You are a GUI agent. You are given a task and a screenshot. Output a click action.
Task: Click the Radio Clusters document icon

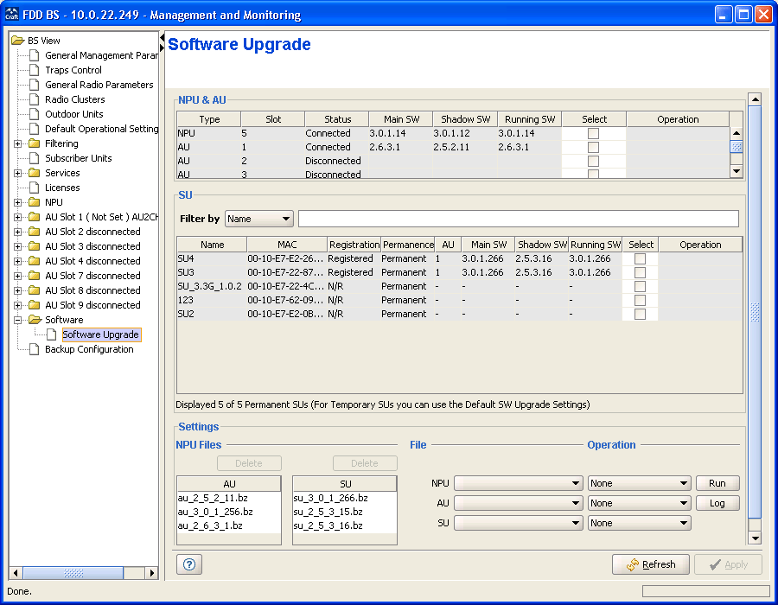click(x=34, y=99)
